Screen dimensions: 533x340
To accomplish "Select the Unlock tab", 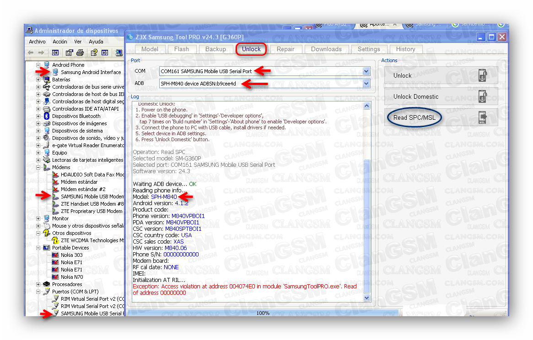I will pos(251,49).
